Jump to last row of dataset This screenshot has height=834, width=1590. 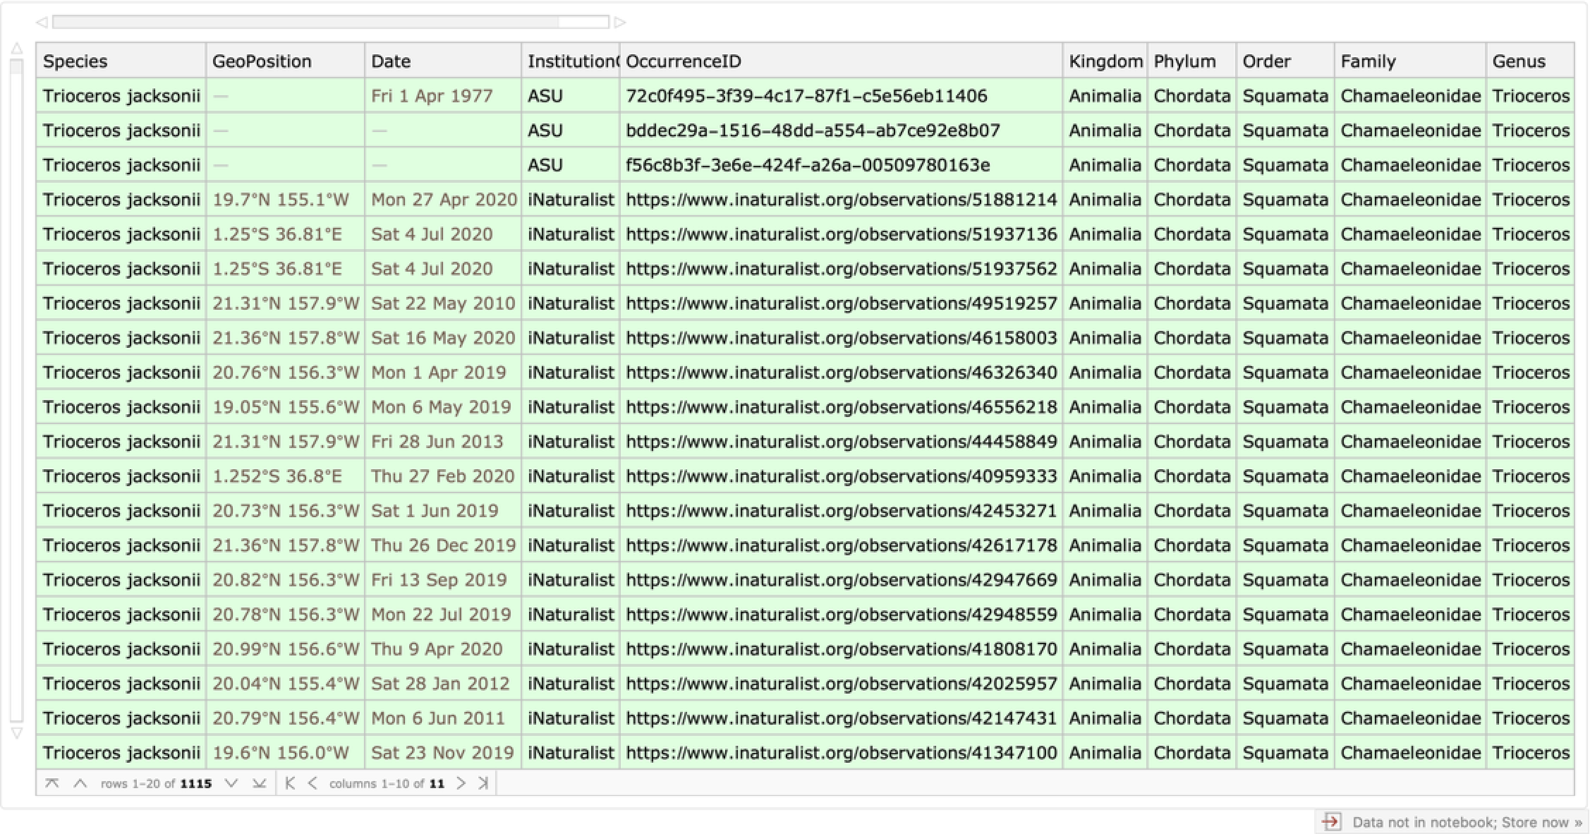tap(259, 783)
